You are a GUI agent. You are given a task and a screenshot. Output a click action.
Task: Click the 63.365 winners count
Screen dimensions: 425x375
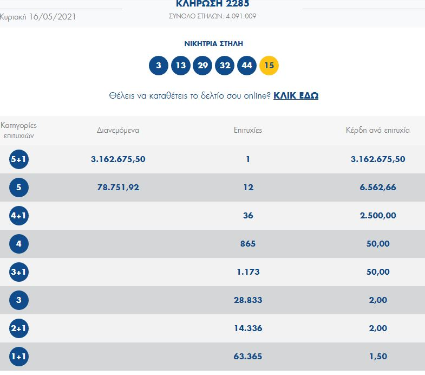[248, 357]
